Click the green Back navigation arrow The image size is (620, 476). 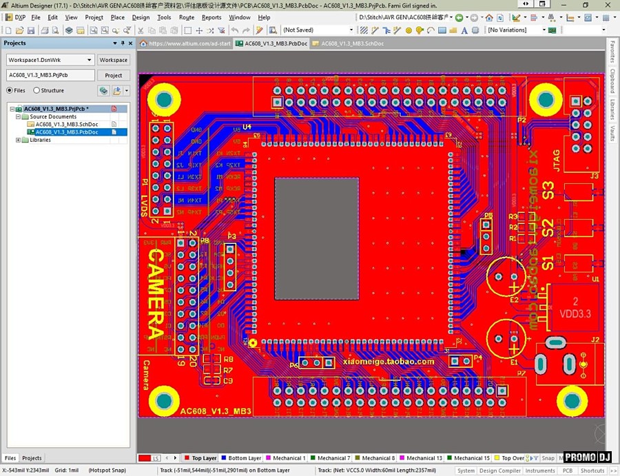(459, 17)
